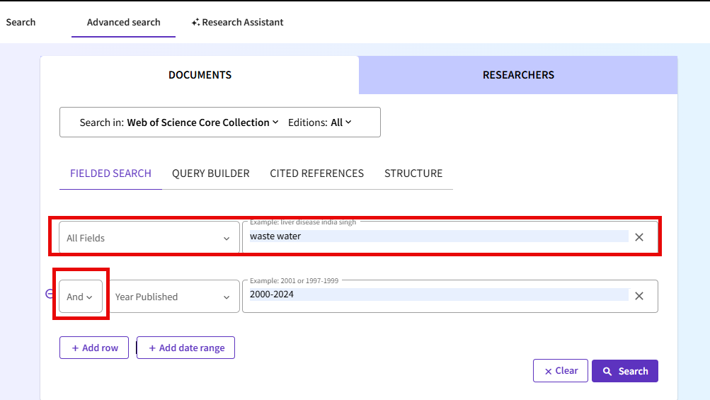
Task: Select the FIELDED SEARCH tab
Action: [x=110, y=173]
